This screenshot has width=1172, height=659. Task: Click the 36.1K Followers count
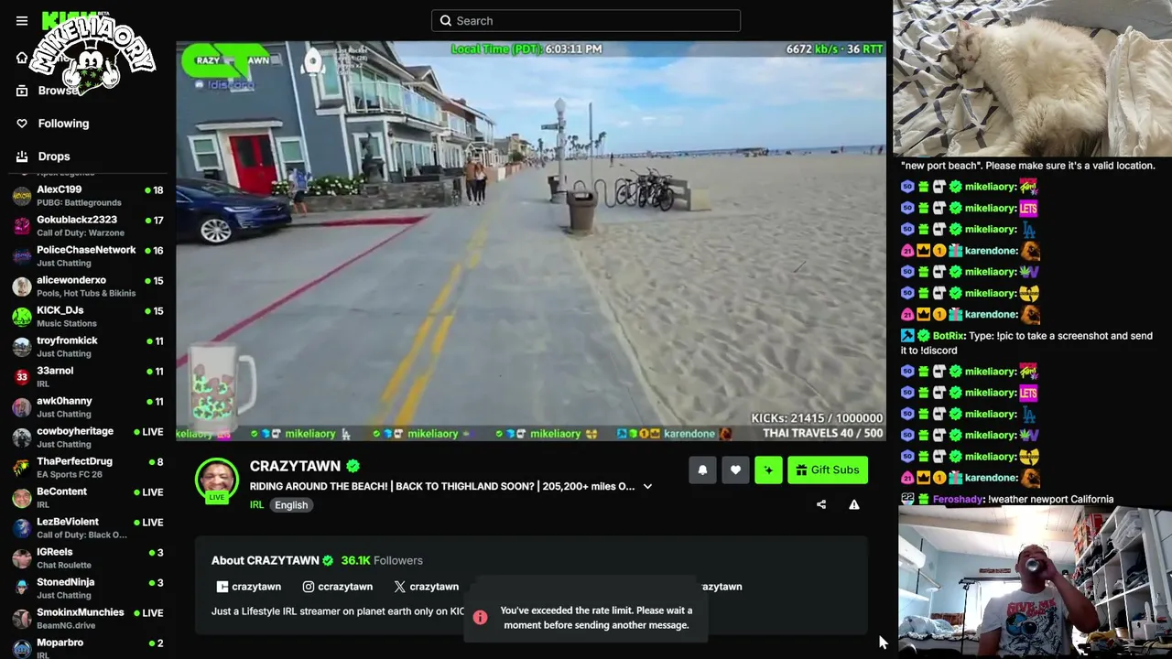pyautogui.click(x=382, y=560)
